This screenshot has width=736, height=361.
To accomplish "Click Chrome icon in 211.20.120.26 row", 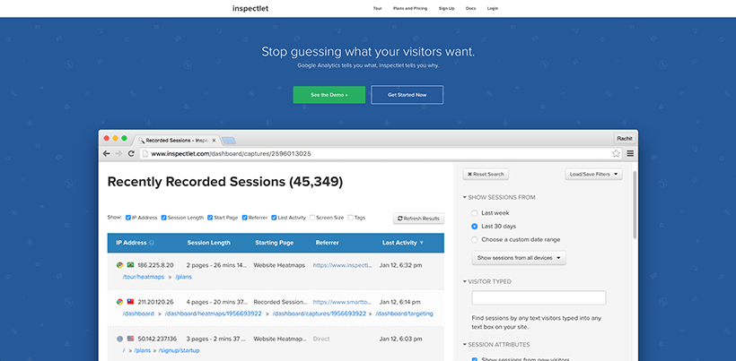I will point(119,302).
